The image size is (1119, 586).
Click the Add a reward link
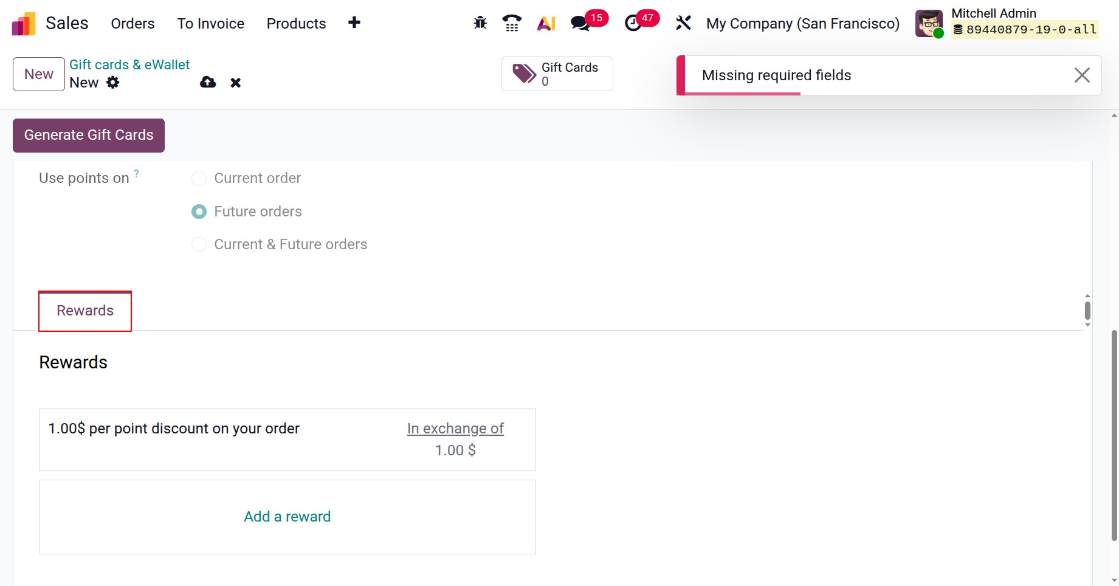tap(287, 517)
